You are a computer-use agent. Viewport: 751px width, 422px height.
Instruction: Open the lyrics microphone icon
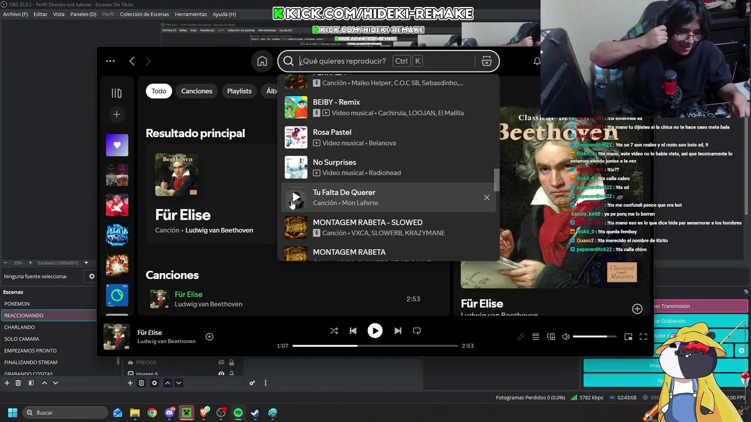coord(520,337)
